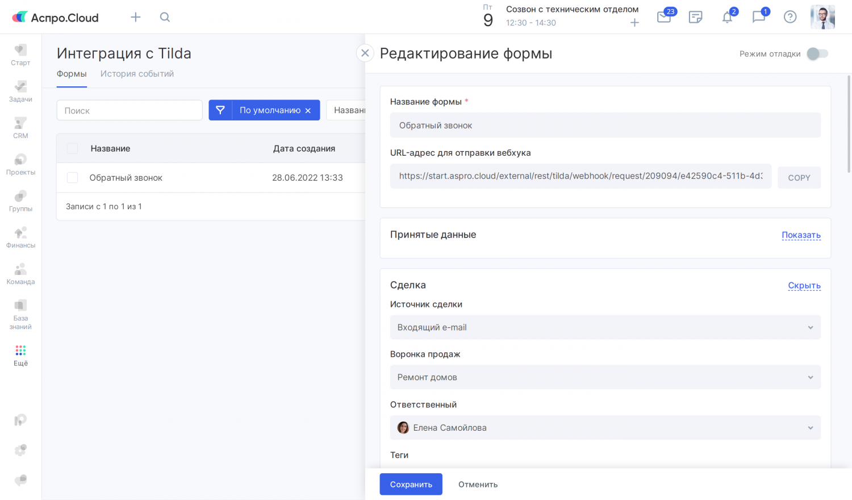
Task: Open the chat messages icon in header
Action: click(x=758, y=17)
